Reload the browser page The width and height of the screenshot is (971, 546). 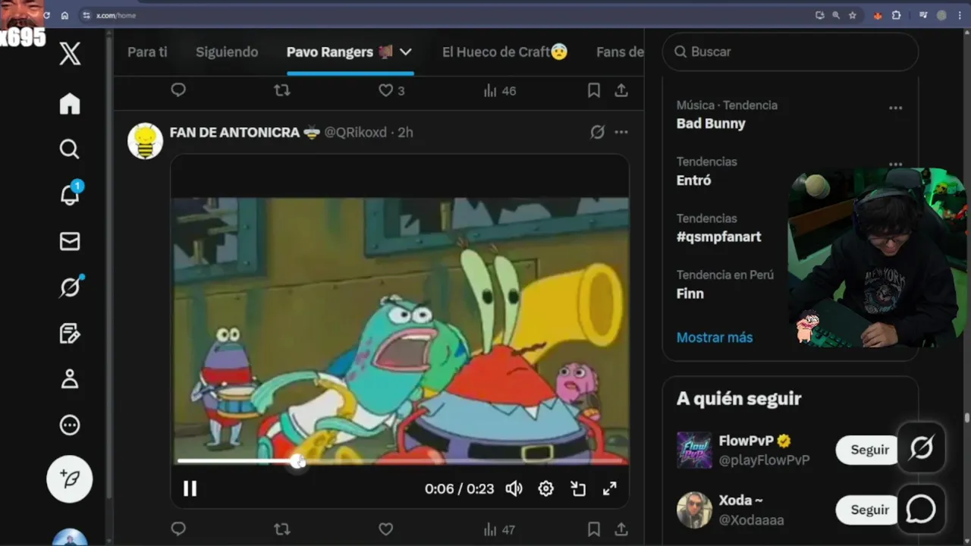click(x=46, y=15)
